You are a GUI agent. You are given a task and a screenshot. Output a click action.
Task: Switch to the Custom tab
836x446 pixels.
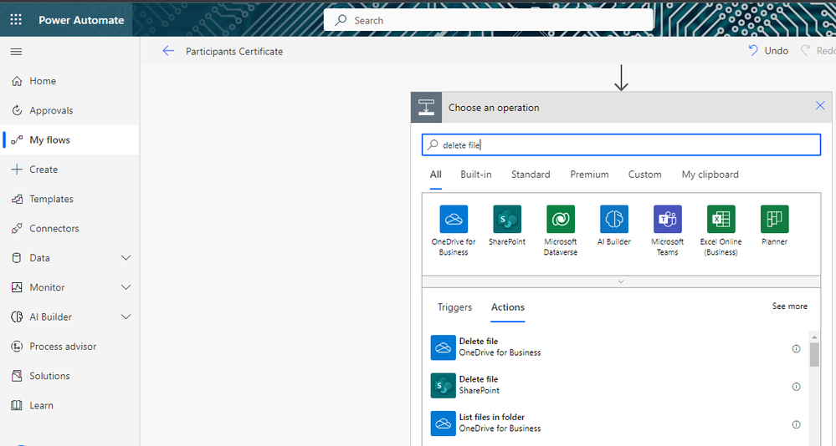[x=644, y=175]
